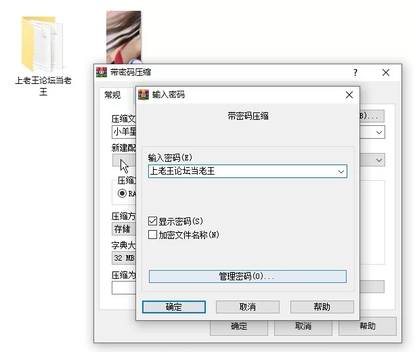Screen dimensions: 415x352
Task: Click the ? help button in 带密码压缩 window
Action: point(355,72)
